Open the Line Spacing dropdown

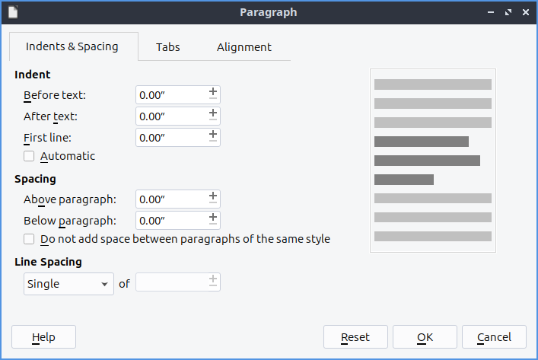tap(68, 284)
